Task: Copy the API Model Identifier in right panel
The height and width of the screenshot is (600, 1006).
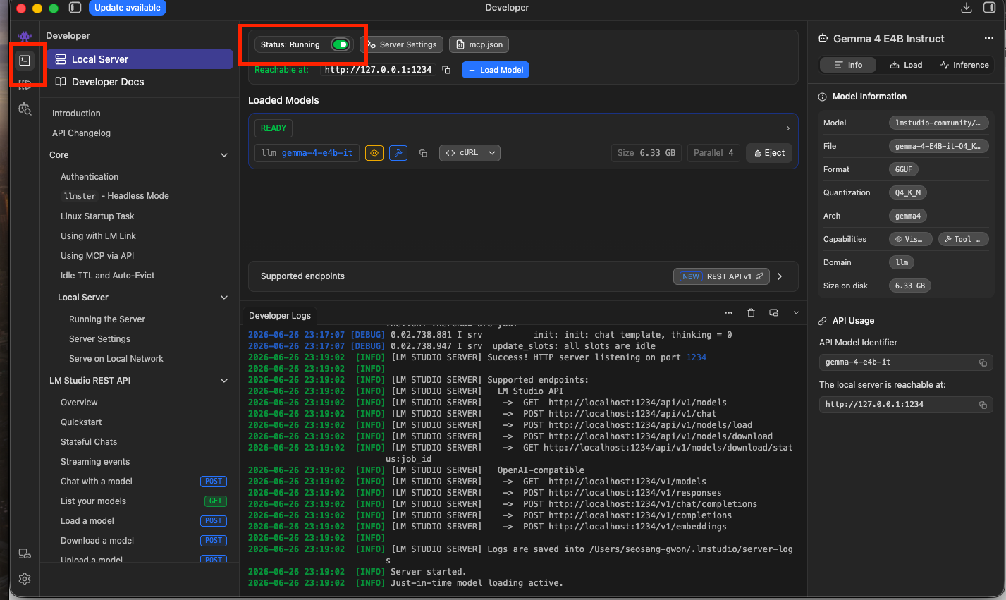Action: [983, 362]
